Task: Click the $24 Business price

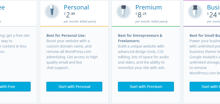Action: pyautogui.click(x=213, y=15)
